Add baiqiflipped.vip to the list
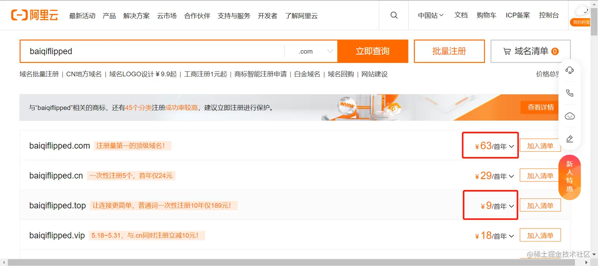Image resolution: width=598 pixels, height=266 pixels. 540,236
